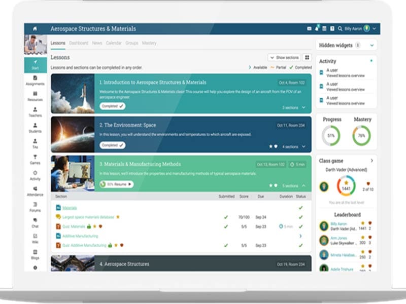Open Assignments in the left sidebar
This screenshot has width=406, height=304.
tap(35, 80)
